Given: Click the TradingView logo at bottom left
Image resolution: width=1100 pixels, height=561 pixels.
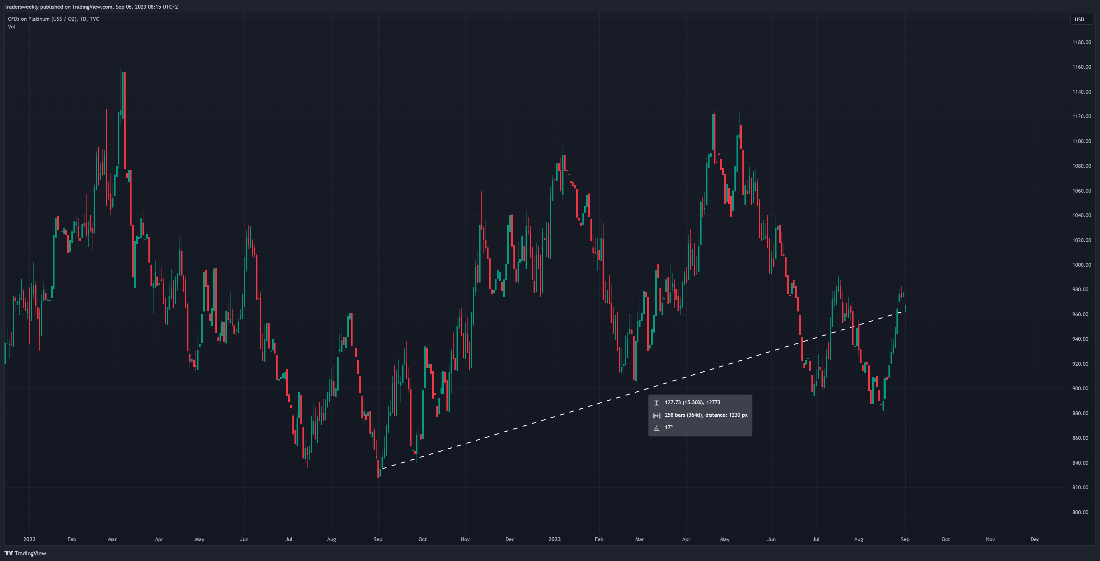Looking at the screenshot, I should click(25, 553).
